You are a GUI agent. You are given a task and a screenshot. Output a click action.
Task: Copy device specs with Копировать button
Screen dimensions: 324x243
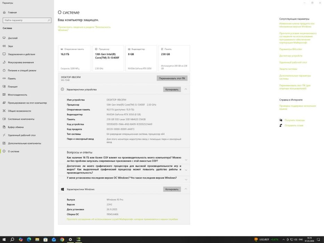(172, 90)
